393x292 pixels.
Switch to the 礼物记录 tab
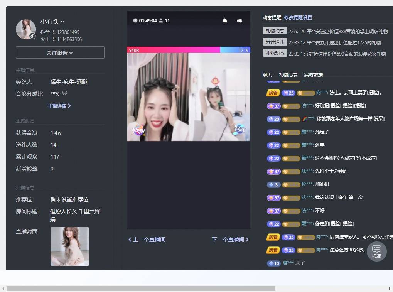[288, 75]
